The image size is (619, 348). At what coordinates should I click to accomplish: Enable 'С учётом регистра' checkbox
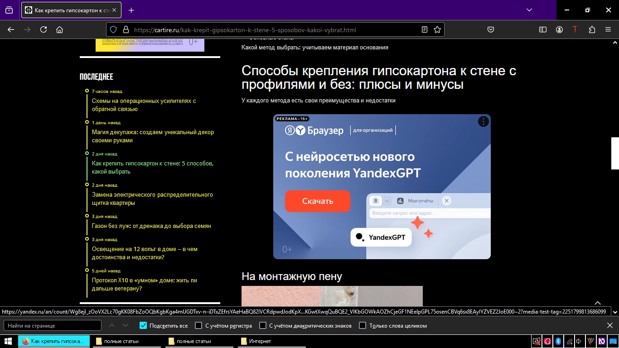click(198, 325)
